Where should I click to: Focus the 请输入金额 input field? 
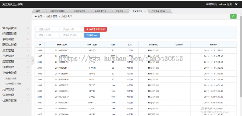[x=72, y=29]
